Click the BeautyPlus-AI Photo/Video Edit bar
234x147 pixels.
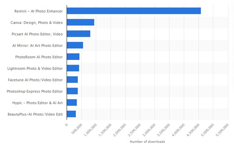click(71, 114)
